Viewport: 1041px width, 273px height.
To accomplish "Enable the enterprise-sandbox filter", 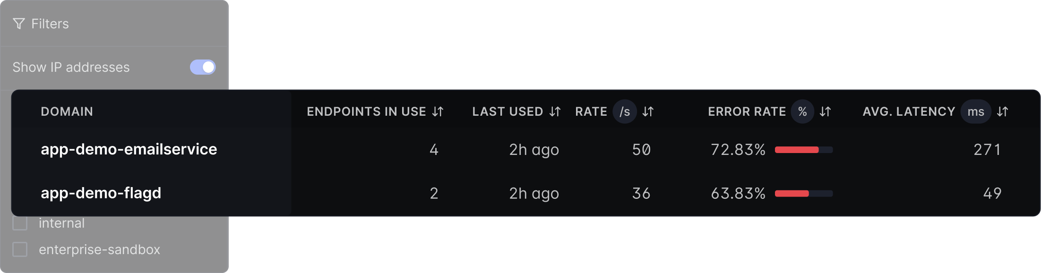I will [19, 249].
